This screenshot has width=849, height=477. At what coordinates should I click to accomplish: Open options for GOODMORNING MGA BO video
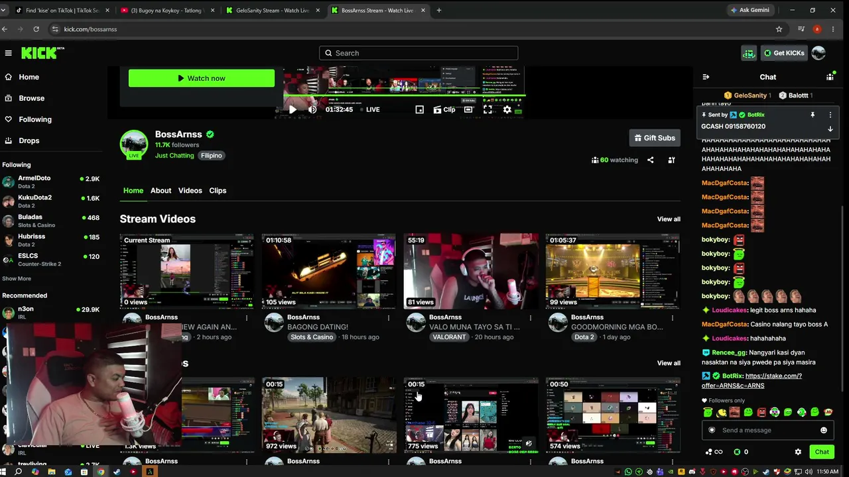click(673, 318)
